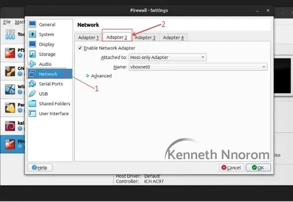Open the Display monitor icon
The height and width of the screenshot is (202, 293).
click(32, 44)
